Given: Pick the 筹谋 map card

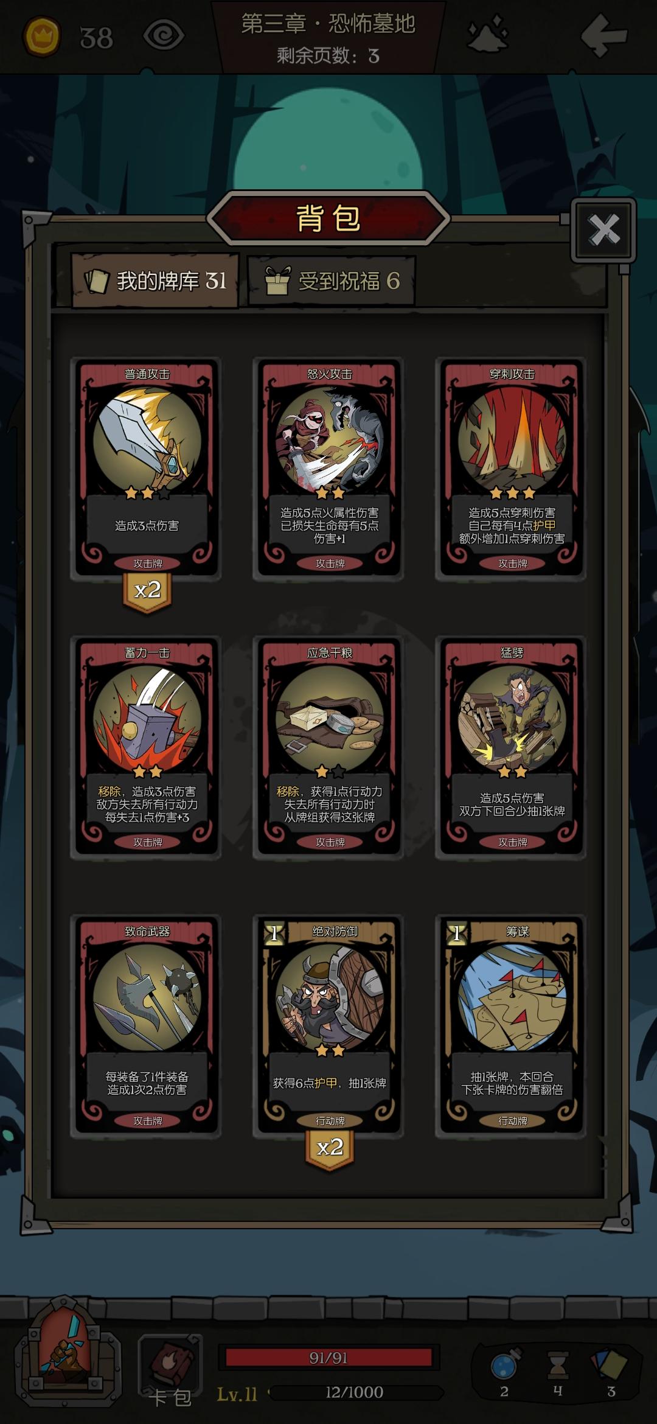Looking at the screenshot, I should click(512, 1025).
